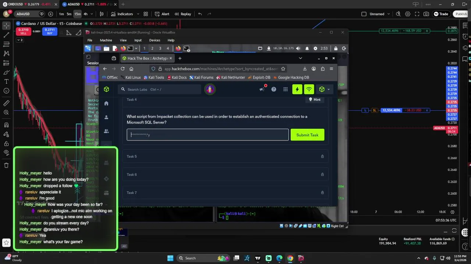Select the crosshair cursor tool in TradingView
The image size is (471, 264).
(6, 26)
